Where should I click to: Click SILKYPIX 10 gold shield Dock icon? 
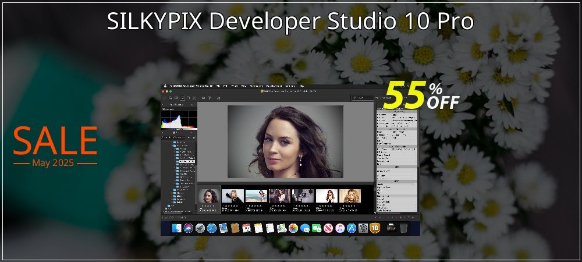[375, 228]
